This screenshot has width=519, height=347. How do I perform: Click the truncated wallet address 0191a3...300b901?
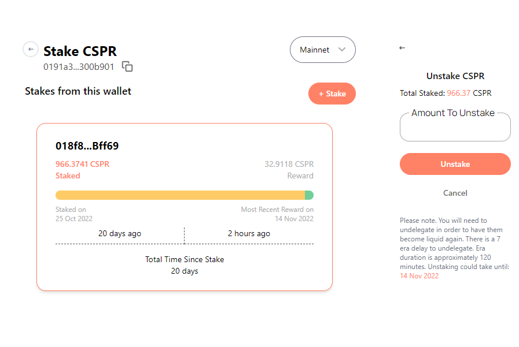[79, 67]
